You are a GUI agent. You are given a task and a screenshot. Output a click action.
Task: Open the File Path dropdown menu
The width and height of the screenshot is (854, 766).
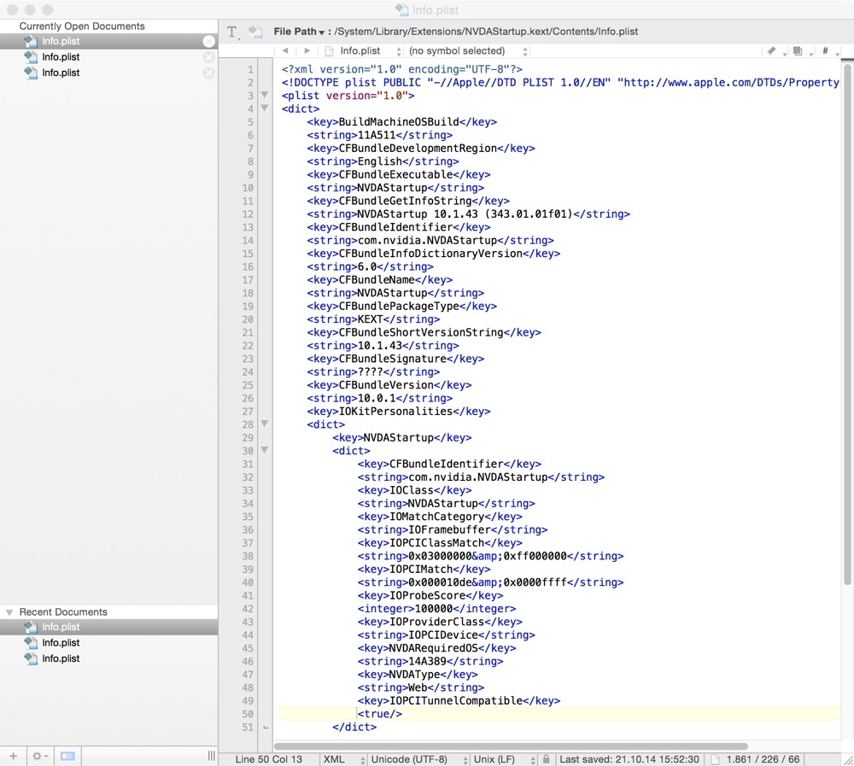[x=298, y=32]
